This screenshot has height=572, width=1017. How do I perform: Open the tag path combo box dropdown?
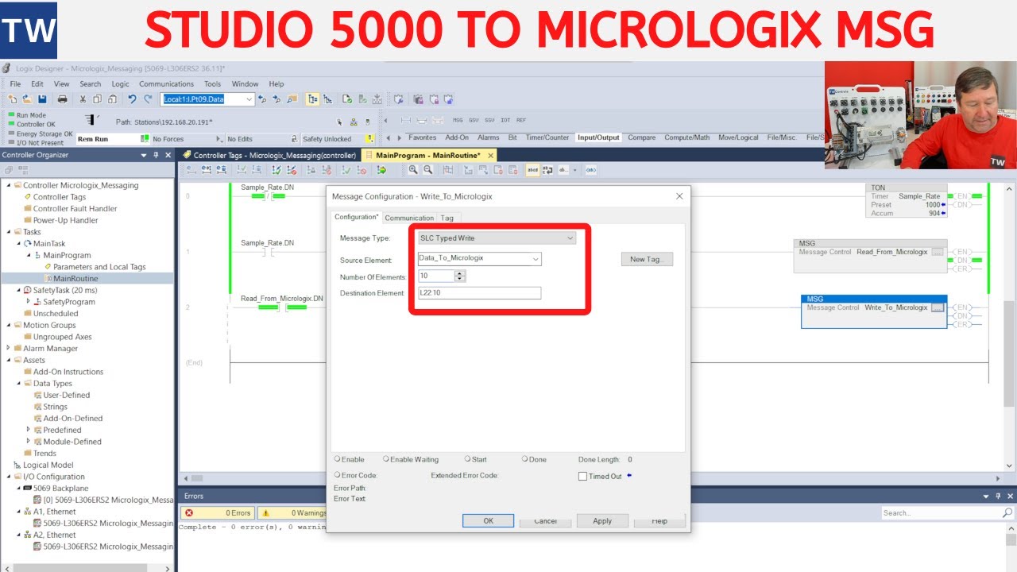point(249,99)
